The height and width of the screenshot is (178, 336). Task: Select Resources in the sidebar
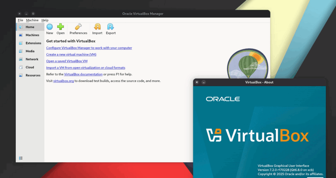point(30,75)
